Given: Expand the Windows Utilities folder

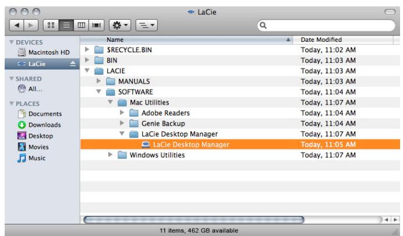Looking at the screenshot, I should click(110, 155).
